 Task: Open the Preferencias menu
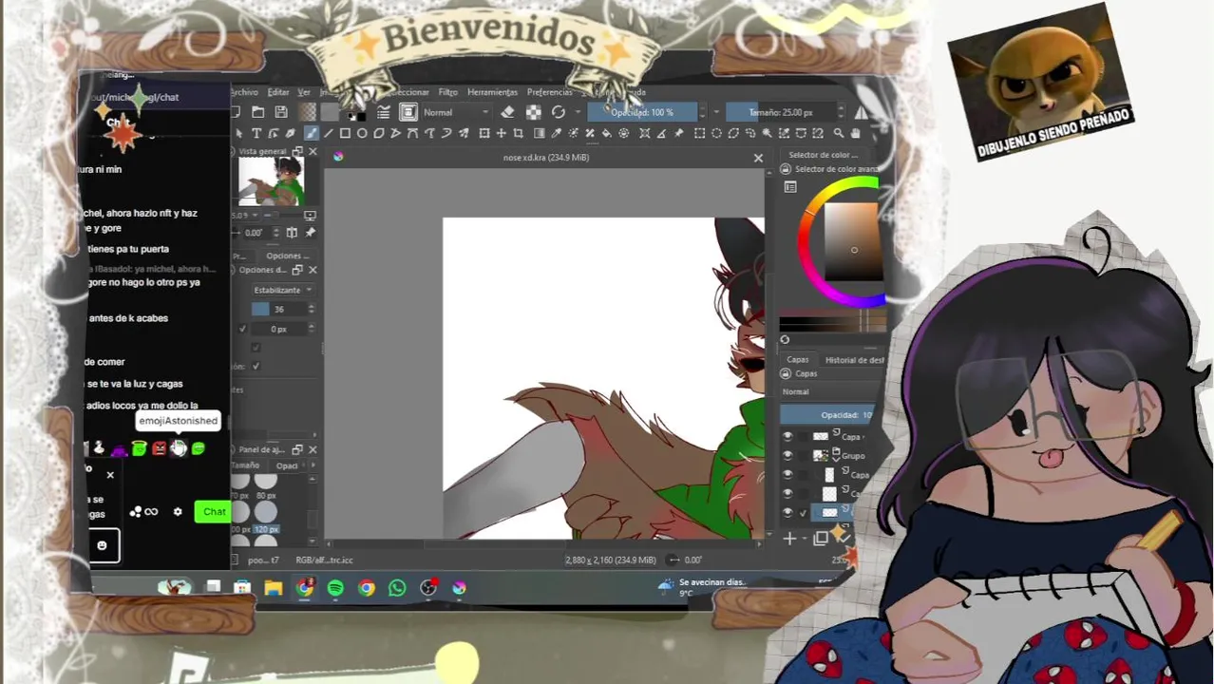pos(550,92)
